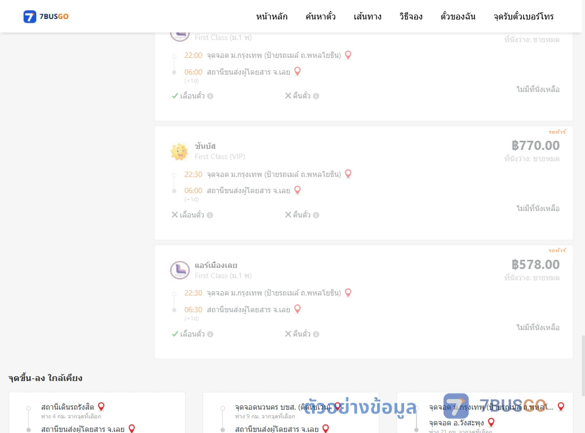Viewport: 585px width, 433px height.
Task: Click First Class (VIP) label
Action: [x=220, y=156]
